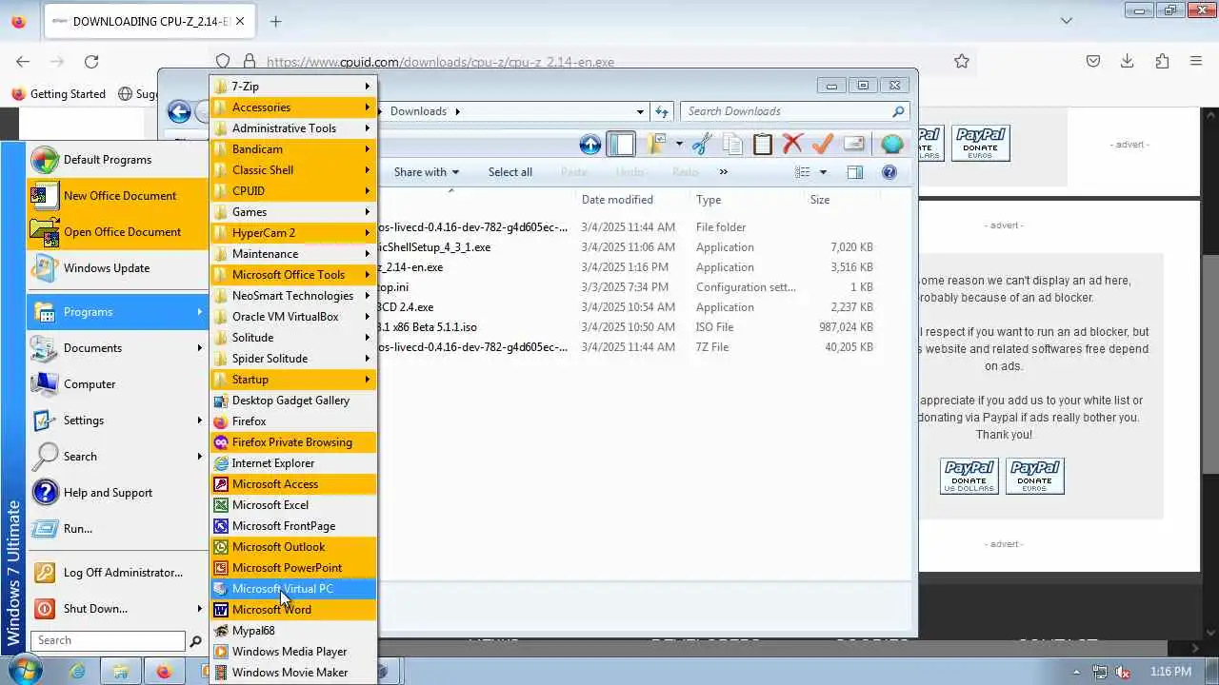This screenshot has height=685, width=1219.
Task: Open the new folder icon dropdown arrow
Action: (679, 145)
